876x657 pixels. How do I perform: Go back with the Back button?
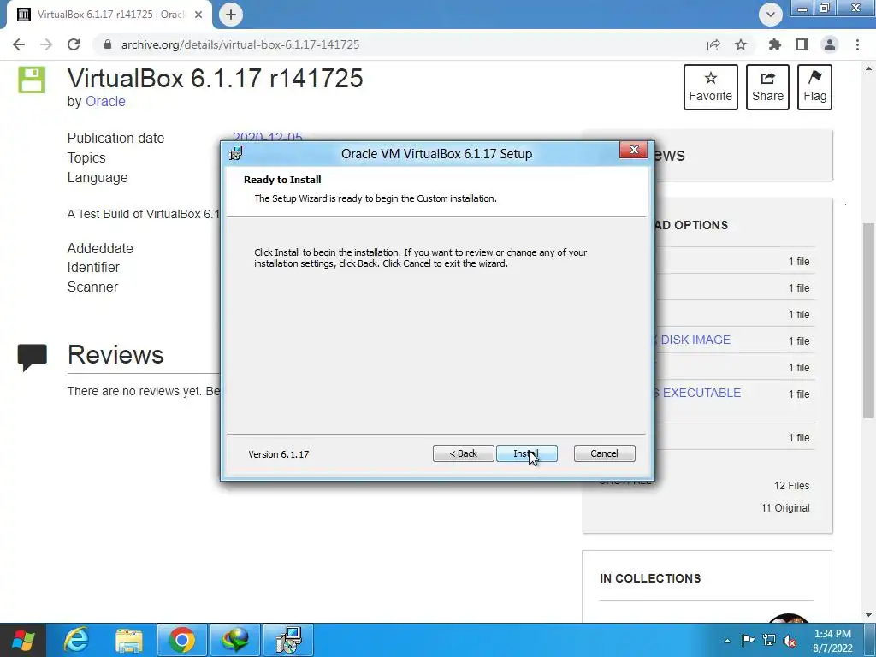coord(463,453)
